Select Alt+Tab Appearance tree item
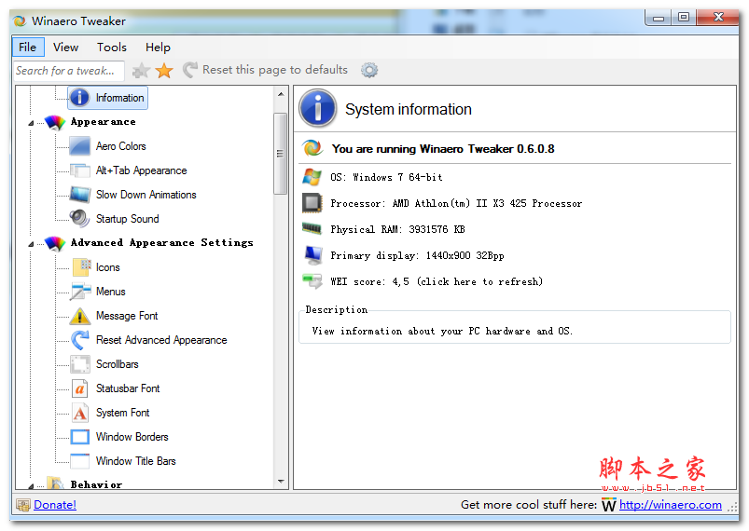This screenshot has height=531, width=749. click(142, 170)
